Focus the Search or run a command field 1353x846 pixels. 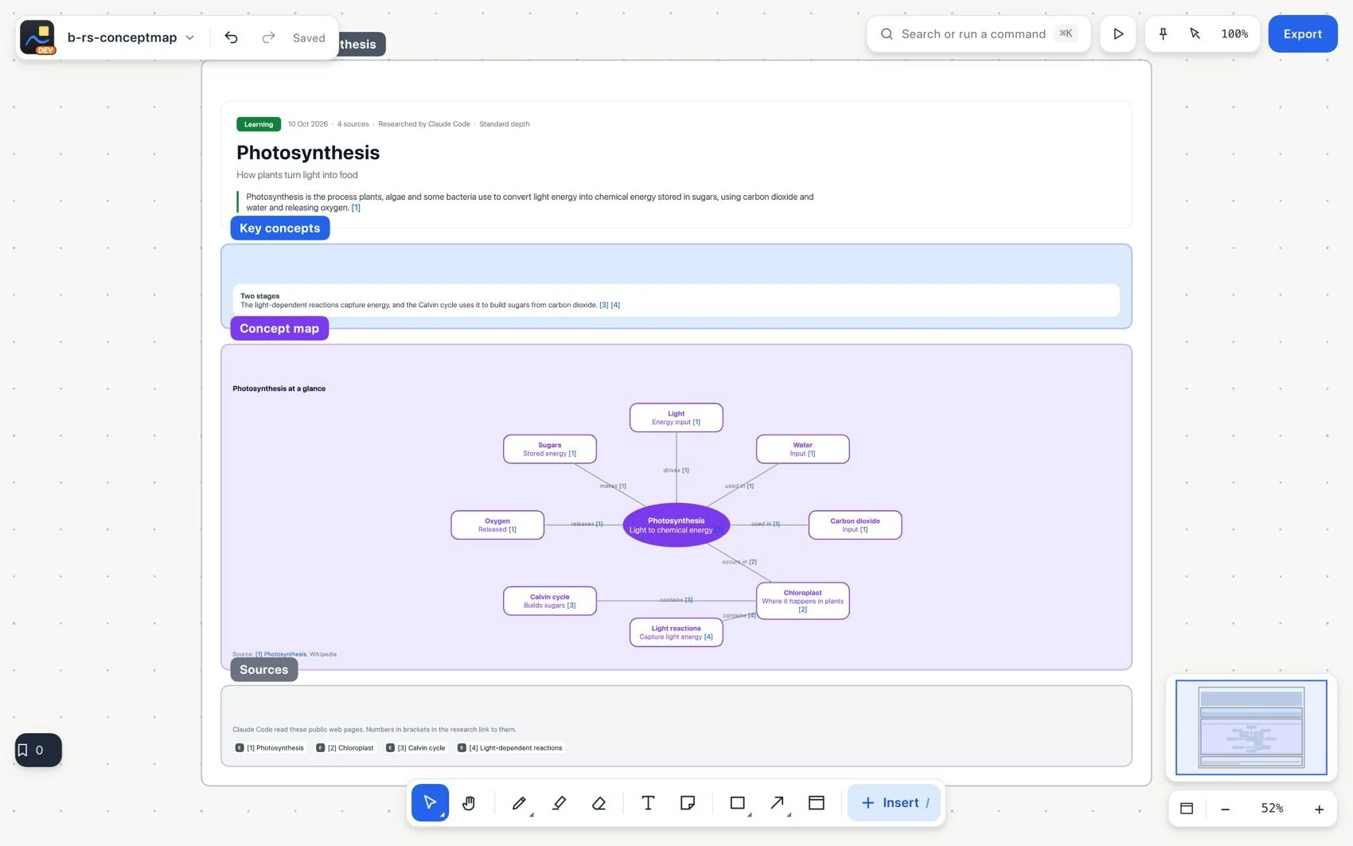click(x=979, y=33)
